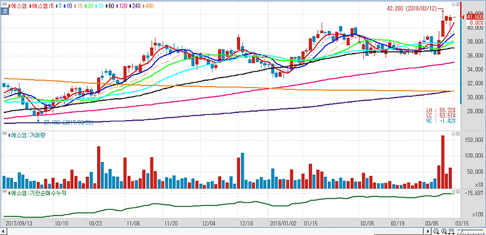
Task: Click the bar spacing adjust icon
Action: point(451,231)
